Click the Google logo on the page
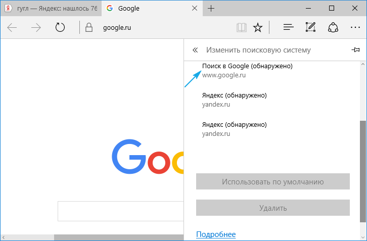367x241 pixels. (x=148, y=157)
